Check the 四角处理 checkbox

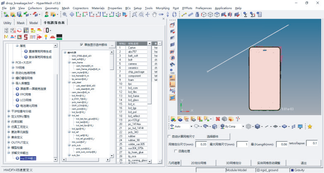tap(169, 151)
